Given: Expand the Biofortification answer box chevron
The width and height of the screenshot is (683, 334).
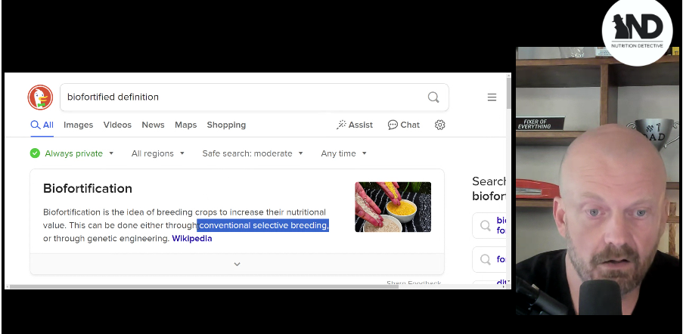Looking at the screenshot, I should tap(237, 264).
